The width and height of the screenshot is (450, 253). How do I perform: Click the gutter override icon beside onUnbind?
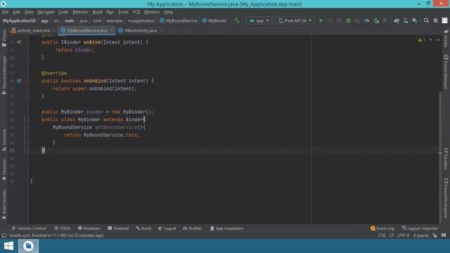(x=19, y=81)
